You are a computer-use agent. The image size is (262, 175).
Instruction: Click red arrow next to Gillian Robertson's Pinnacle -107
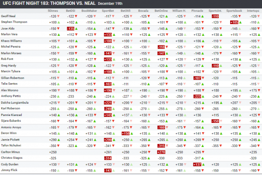[x=203, y=78]
